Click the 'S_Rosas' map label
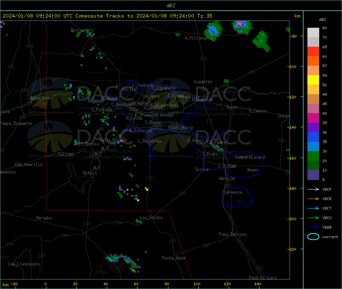 [153, 122]
